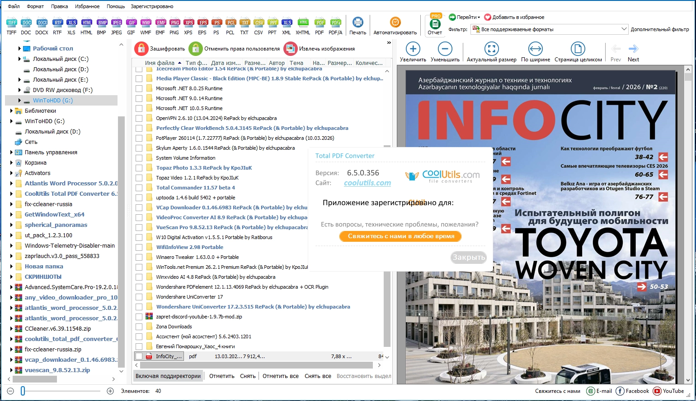Extract images with Извлечь изображения
696x401 pixels.
pyautogui.click(x=320, y=49)
